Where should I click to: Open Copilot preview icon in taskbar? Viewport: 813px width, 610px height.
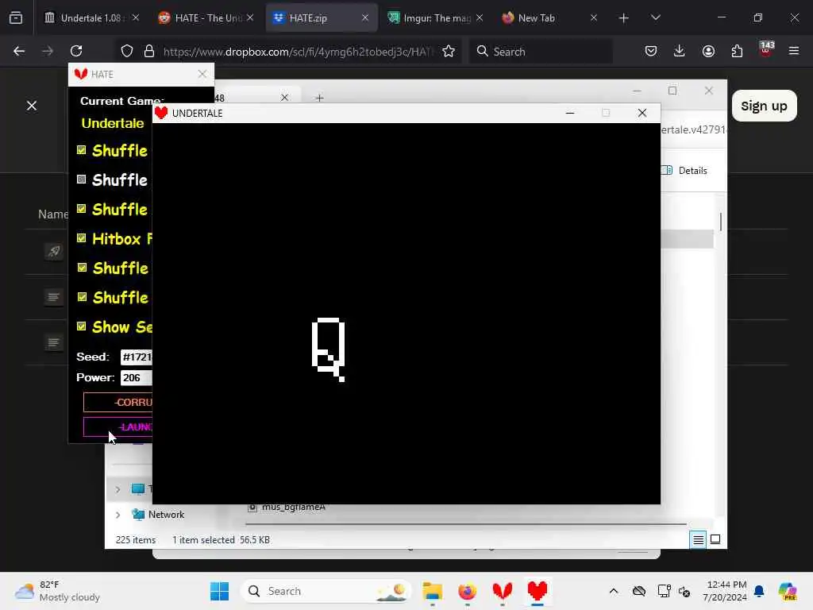[x=788, y=591]
